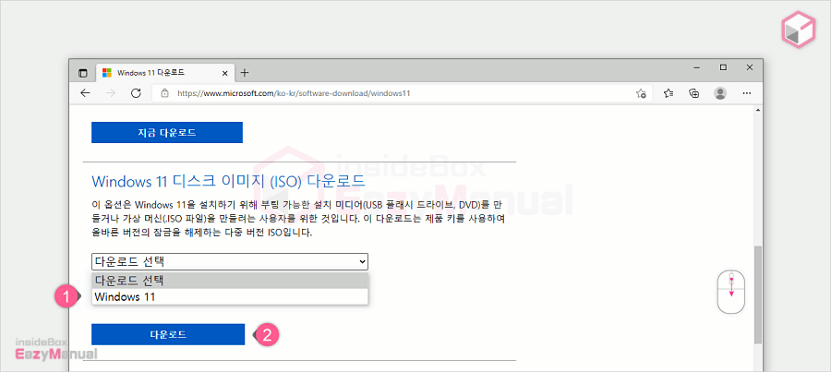Reload the Windows 11 download page
Image resolution: width=831 pixels, height=372 pixels.
[x=136, y=93]
